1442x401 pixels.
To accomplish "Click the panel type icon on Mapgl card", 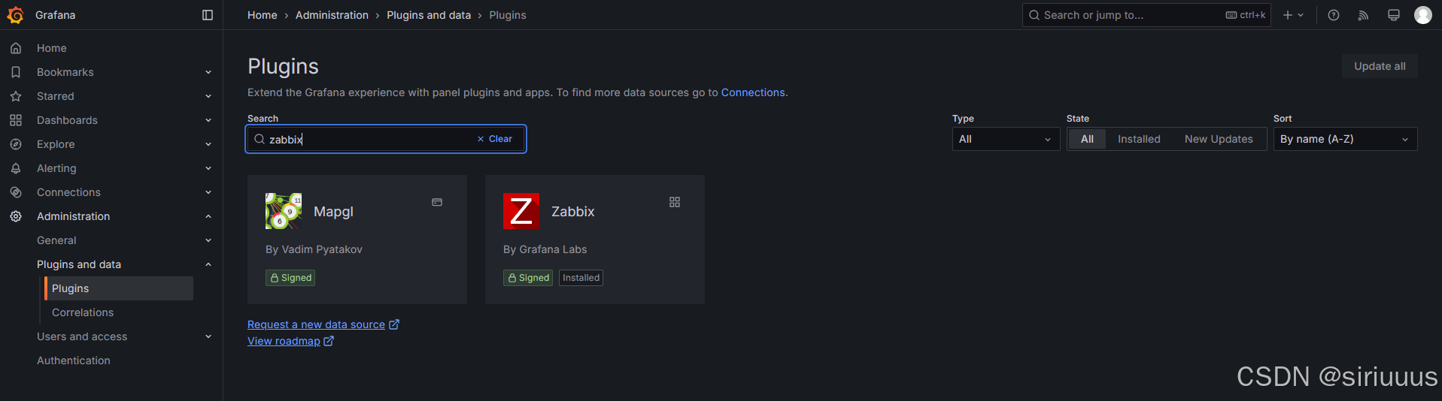I will tap(437, 202).
